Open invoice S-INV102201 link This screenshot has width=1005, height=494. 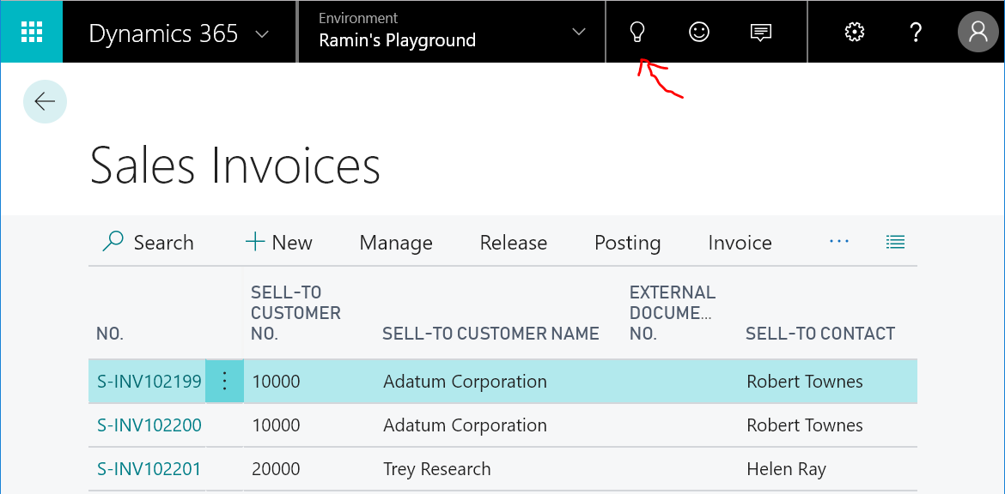pyautogui.click(x=149, y=469)
